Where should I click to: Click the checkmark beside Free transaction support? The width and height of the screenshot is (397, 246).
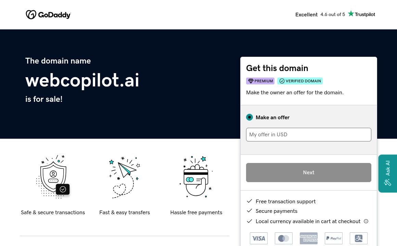click(x=249, y=201)
